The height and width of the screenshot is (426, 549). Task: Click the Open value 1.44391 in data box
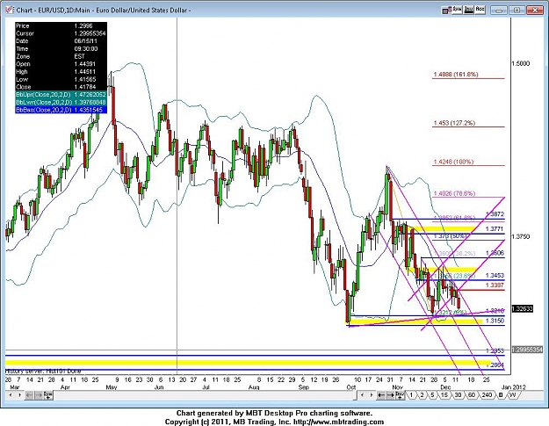click(x=84, y=64)
